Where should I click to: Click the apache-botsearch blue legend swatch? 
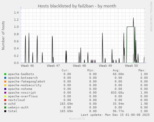[x=5, y=78]
